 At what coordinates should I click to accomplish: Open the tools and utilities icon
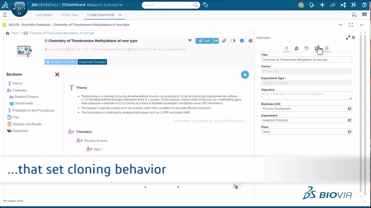354,5
